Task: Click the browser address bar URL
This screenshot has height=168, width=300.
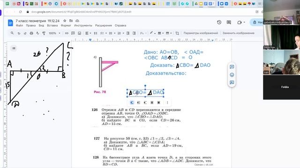Action: (81, 12)
